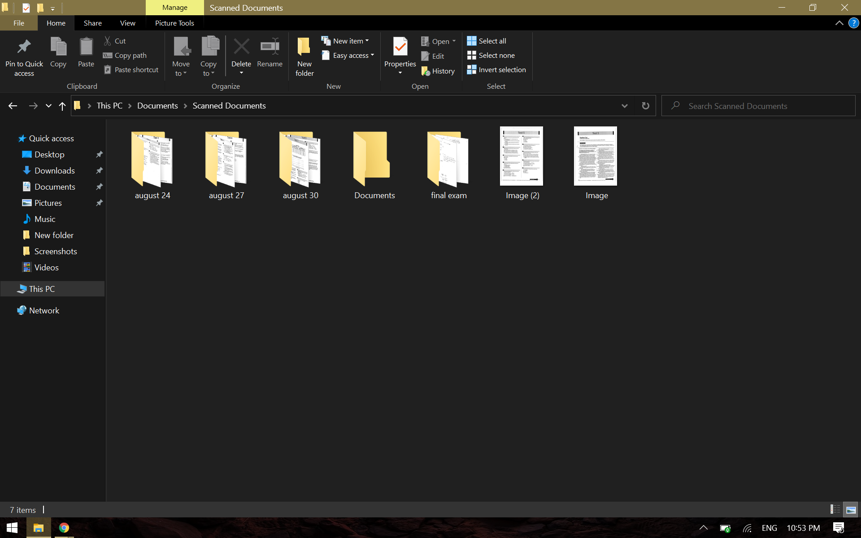Open recent locations dropdown arrow
Screen dimensions: 861x538
[48, 106]
